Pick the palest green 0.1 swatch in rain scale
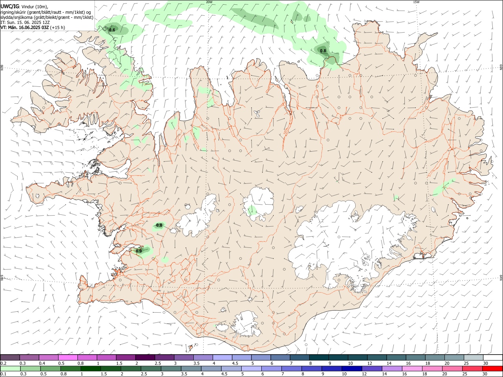The image size is (503, 377). (x=11, y=368)
